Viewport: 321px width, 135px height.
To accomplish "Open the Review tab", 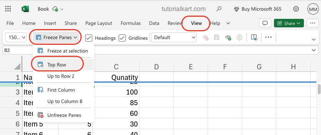I will 175,23.
